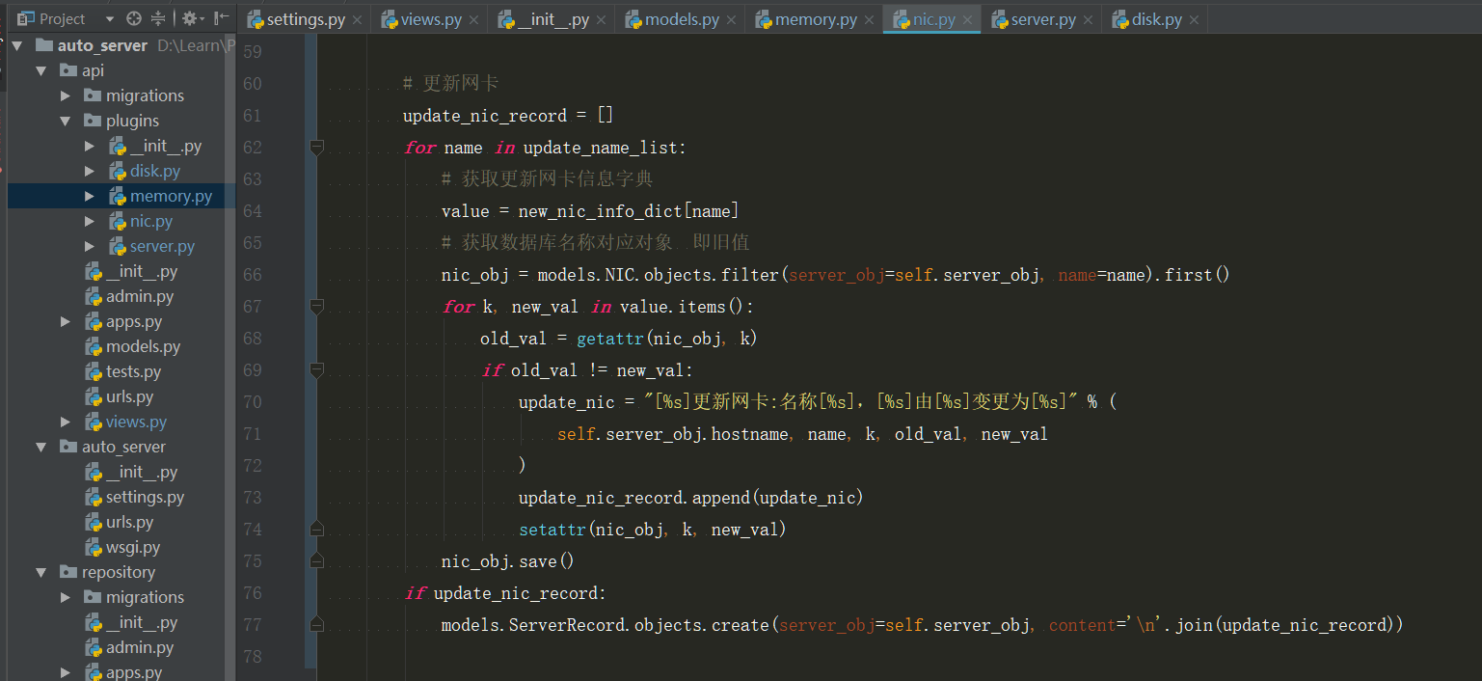The image size is (1482, 681).
Task: Expand the nic.py node arrow in tree
Action: (90, 221)
